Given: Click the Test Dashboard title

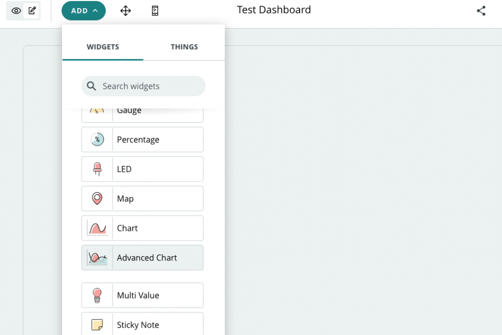Looking at the screenshot, I should pos(274,10).
